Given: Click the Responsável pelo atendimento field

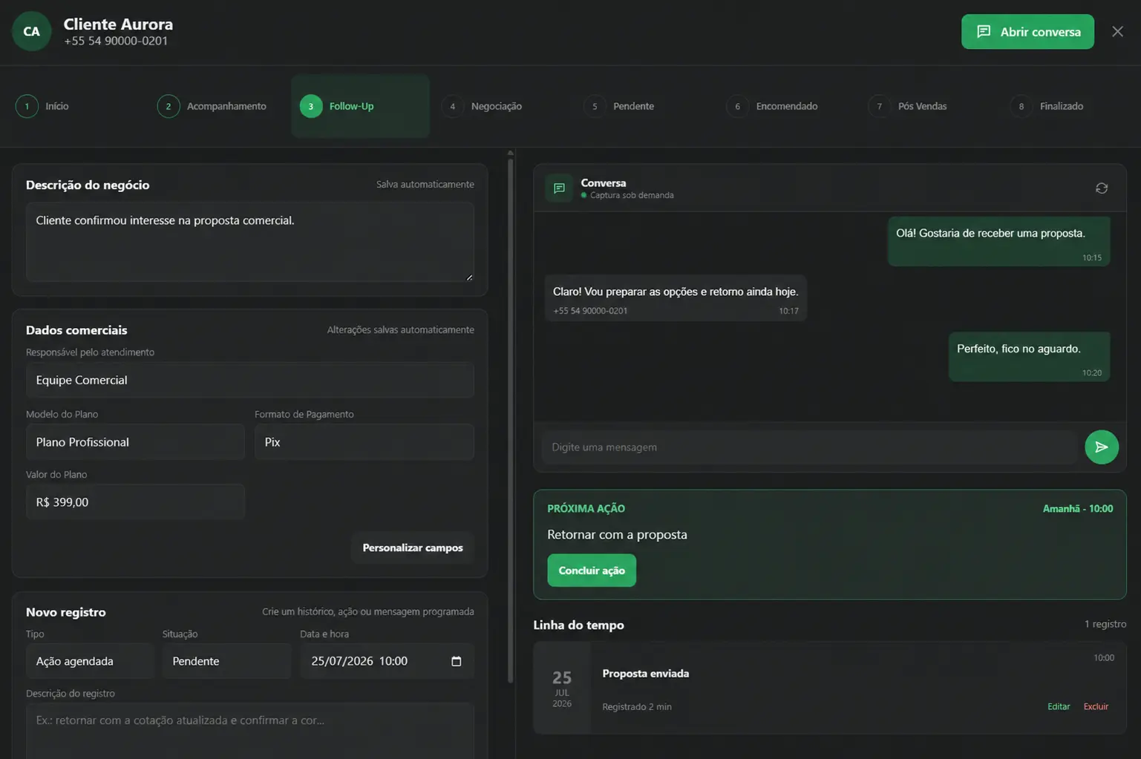Looking at the screenshot, I should coord(250,380).
